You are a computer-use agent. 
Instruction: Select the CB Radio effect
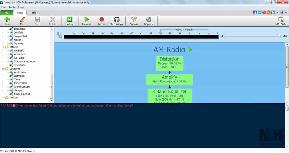19,58
